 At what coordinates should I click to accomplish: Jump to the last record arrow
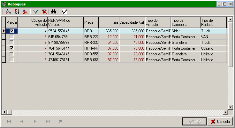coord(48,121)
